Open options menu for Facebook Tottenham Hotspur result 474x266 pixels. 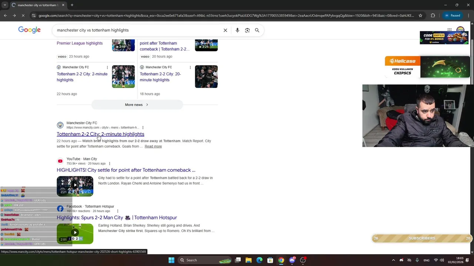tap(117, 211)
